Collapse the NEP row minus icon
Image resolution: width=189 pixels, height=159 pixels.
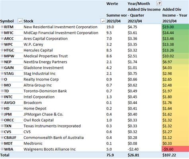[x=2, y=62]
